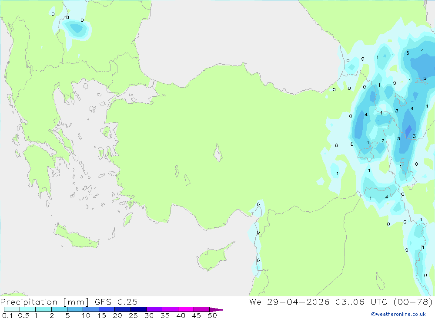
Task: Click the legend label "35"
Action: coord(165,315)
